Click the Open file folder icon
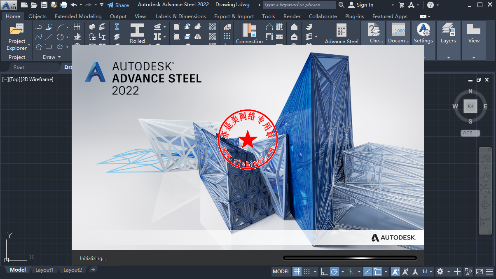Image resolution: width=496 pixels, height=279 pixels. tap(34, 5)
